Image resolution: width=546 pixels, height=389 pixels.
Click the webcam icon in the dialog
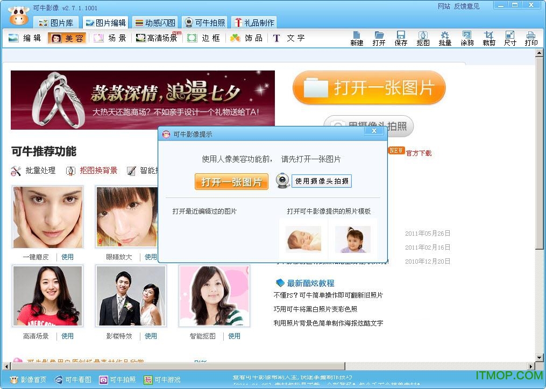(x=283, y=181)
